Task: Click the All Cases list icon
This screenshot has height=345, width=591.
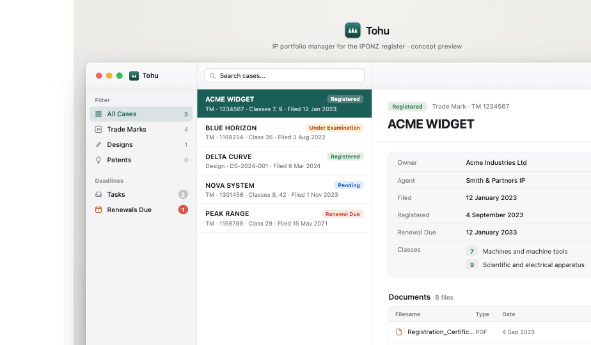Action: click(98, 114)
